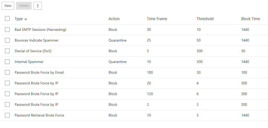Check the Password Retrieval Brute Force checkbox

point(7,115)
